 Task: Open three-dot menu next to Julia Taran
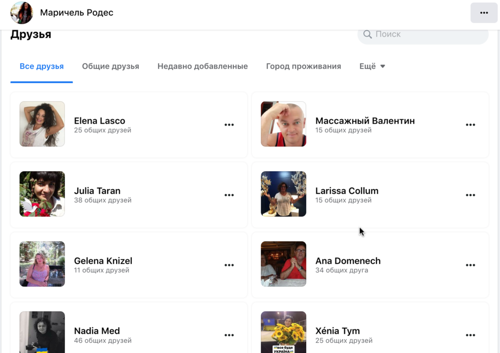click(229, 195)
